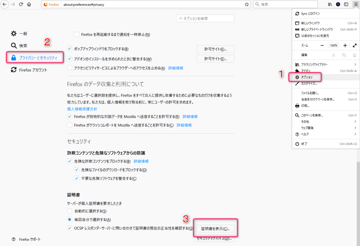Click 許可サイト button for add-on warnings

pos(216,59)
